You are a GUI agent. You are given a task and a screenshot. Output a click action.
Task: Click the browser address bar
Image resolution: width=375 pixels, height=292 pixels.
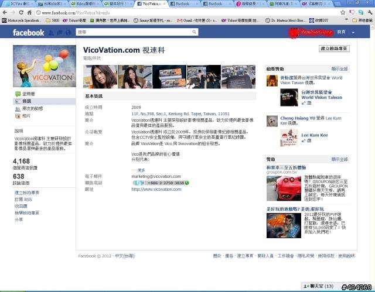point(187,13)
